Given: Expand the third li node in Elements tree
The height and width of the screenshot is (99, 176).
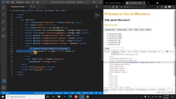Looking at the screenshot, I should (x=109, y=80).
